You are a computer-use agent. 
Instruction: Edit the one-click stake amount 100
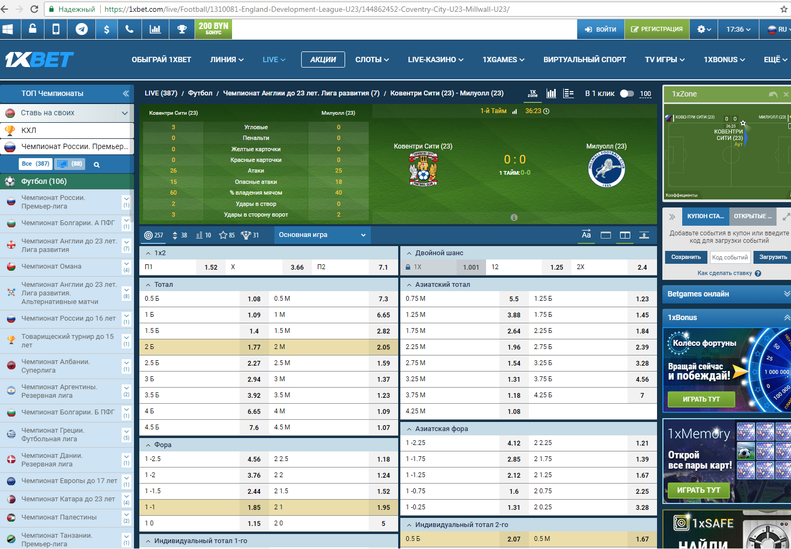click(x=645, y=94)
